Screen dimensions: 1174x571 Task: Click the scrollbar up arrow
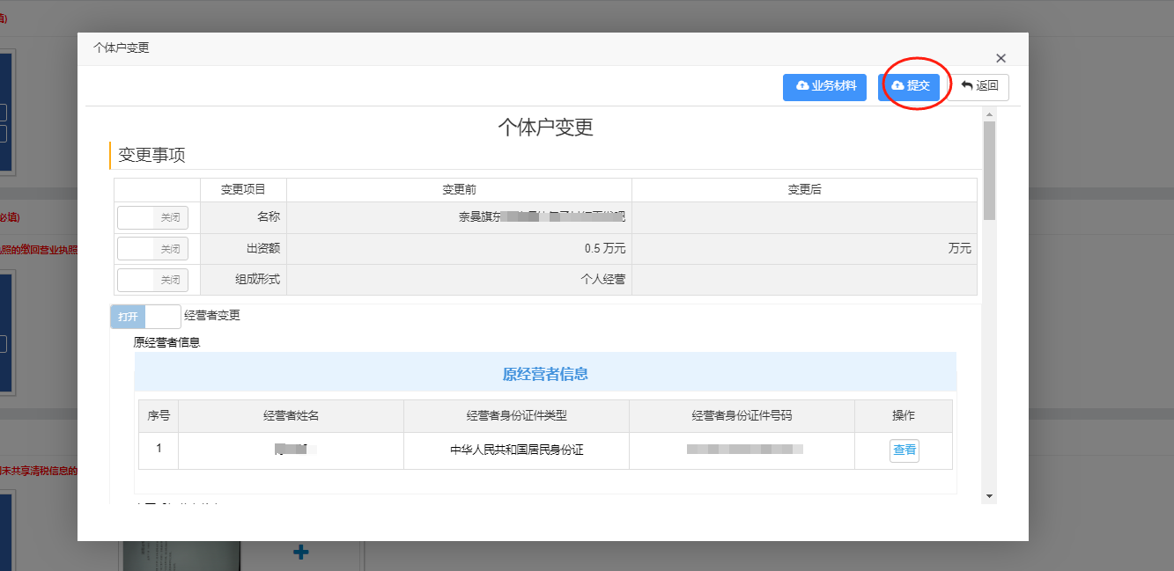[x=989, y=115]
